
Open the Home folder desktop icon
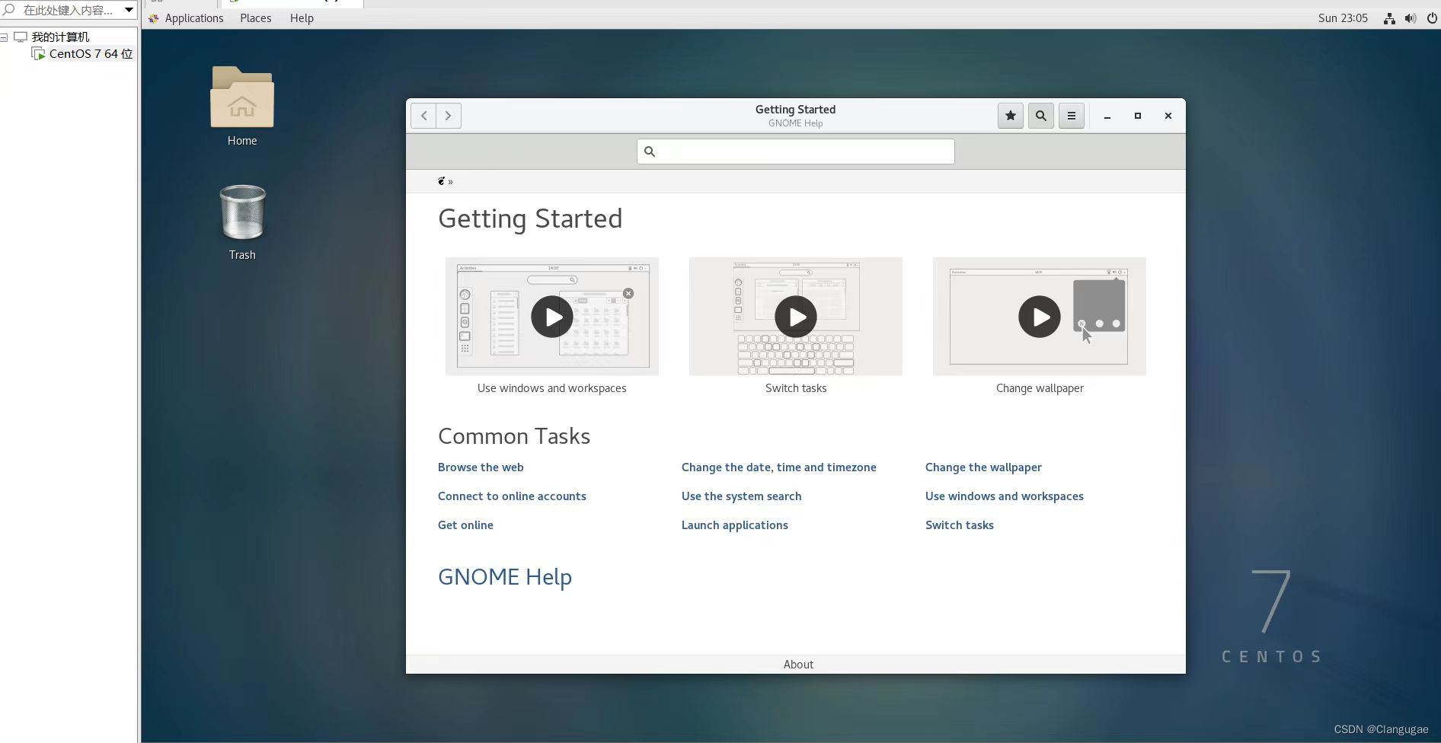coord(242,97)
